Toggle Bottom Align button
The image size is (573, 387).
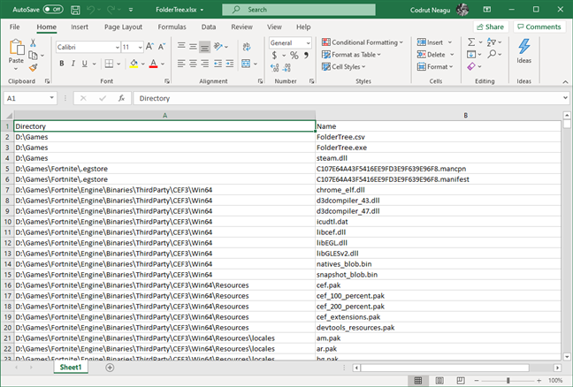point(204,46)
